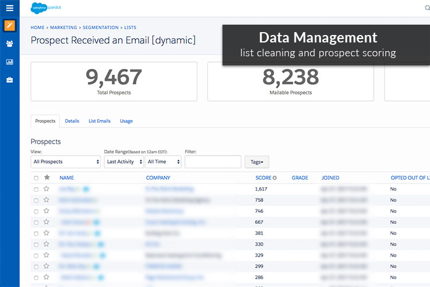Click the Prospects section heading
The height and width of the screenshot is (287, 430).
coord(46,141)
